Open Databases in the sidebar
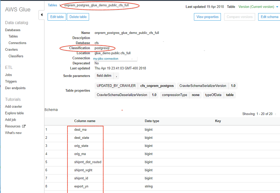 pyautogui.click(x=13, y=30)
